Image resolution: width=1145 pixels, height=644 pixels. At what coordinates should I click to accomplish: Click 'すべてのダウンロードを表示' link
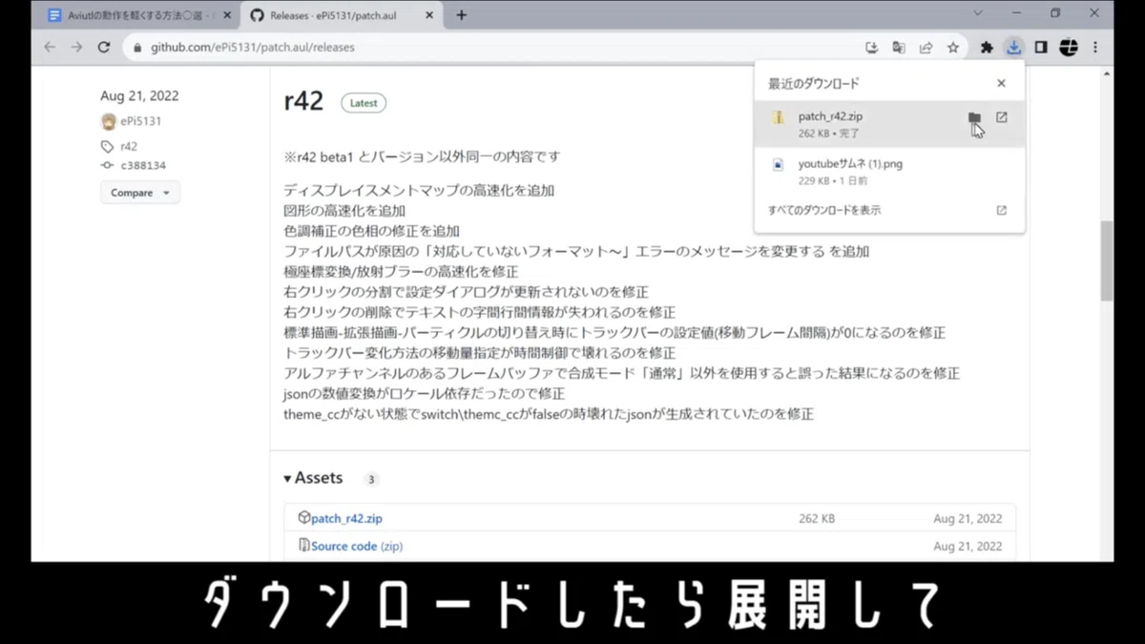point(824,210)
